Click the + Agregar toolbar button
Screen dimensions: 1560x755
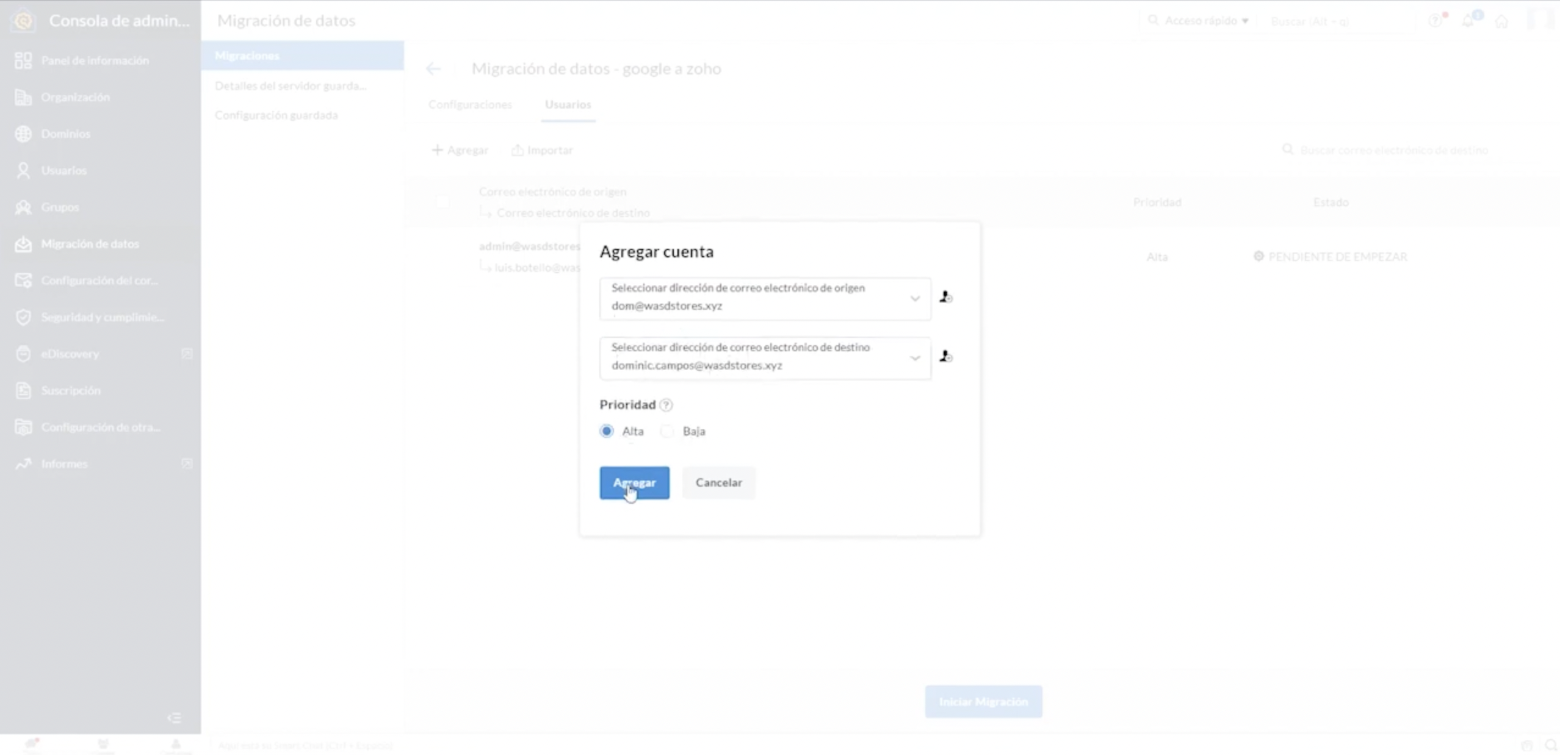coord(460,150)
